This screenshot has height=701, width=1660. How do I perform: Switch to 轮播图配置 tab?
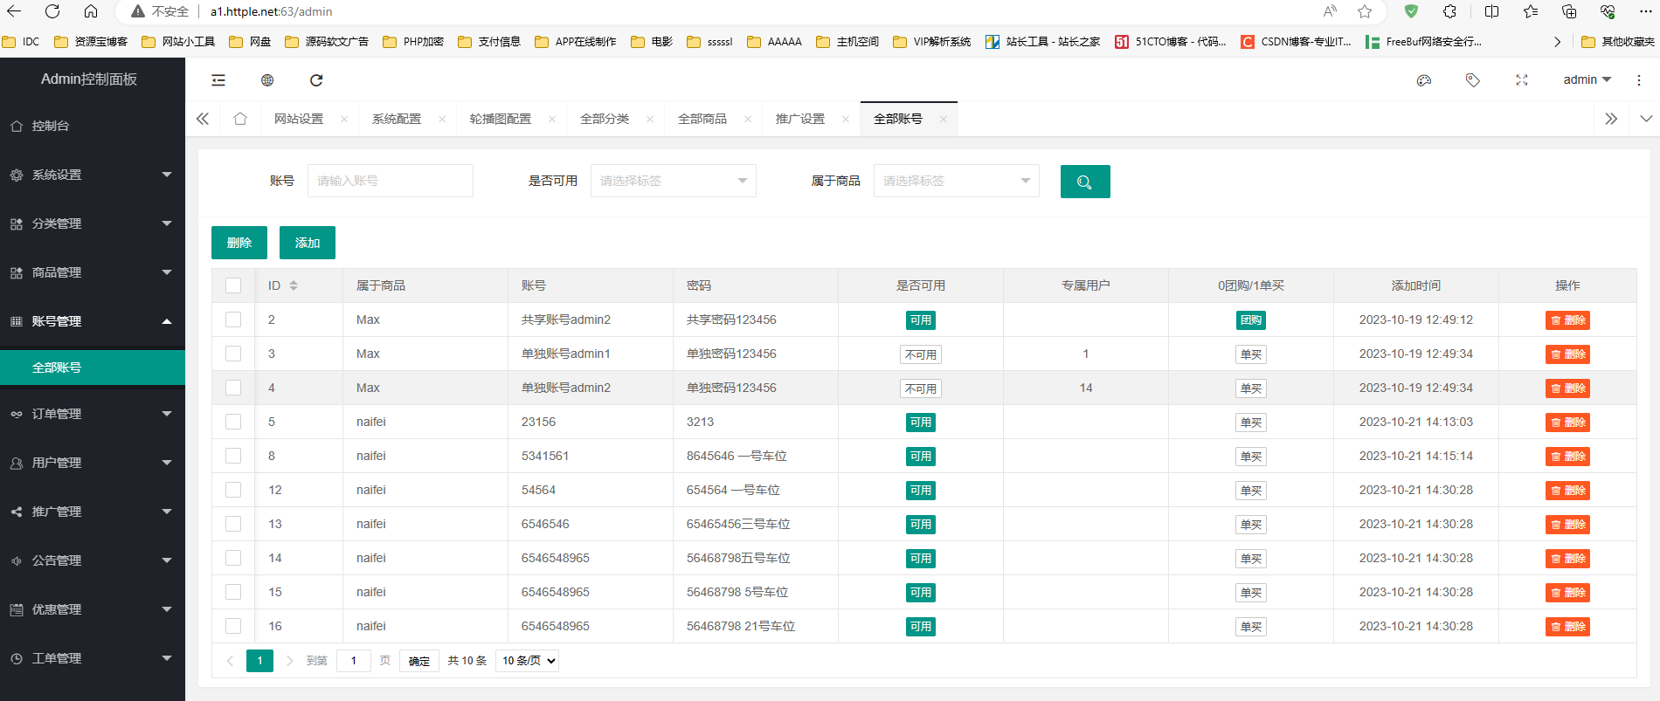coord(501,119)
